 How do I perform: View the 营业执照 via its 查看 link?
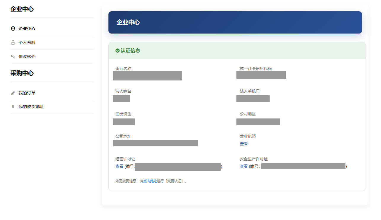tap(244, 144)
